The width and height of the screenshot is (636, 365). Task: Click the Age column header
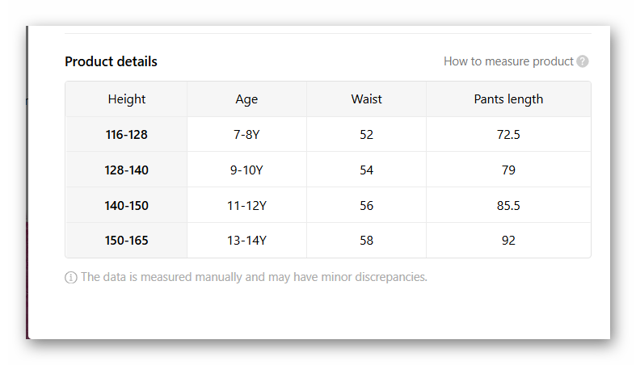click(246, 99)
